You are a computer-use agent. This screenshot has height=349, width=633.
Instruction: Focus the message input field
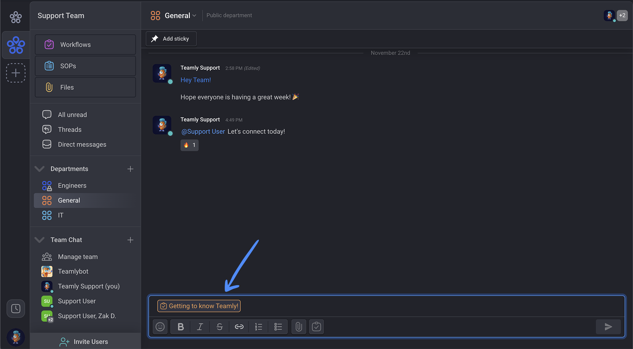(x=387, y=306)
